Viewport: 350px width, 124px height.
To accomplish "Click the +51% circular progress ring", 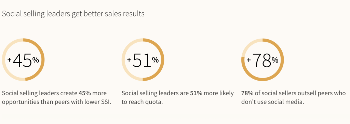I will pyautogui.click(x=143, y=60).
